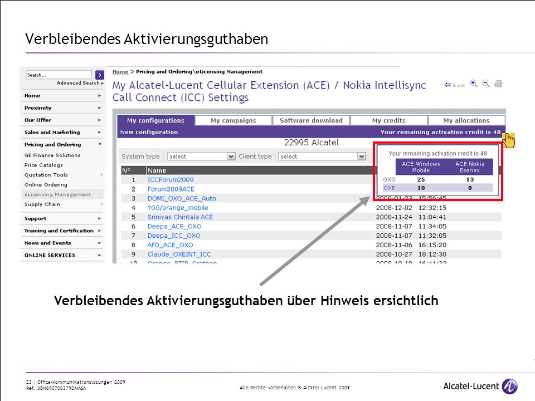Open the AFD_ACE_OXO configuration
The width and height of the screenshot is (535, 401).
click(x=171, y=245)
